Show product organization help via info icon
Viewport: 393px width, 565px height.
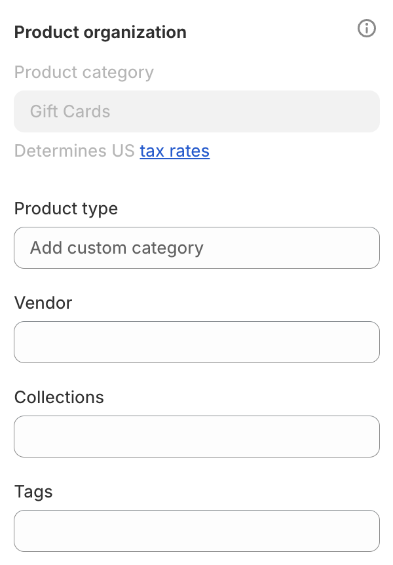click(367, 29)
